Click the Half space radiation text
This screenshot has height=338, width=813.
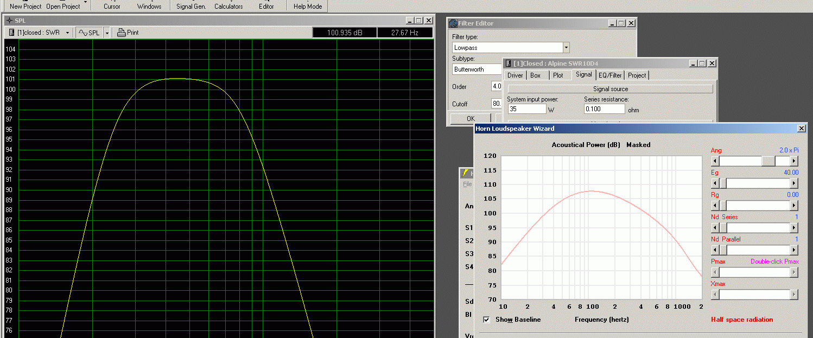(742, 320)
